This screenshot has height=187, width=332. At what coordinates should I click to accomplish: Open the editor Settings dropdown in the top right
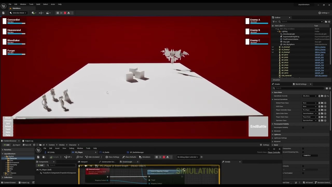pos(324,13)
